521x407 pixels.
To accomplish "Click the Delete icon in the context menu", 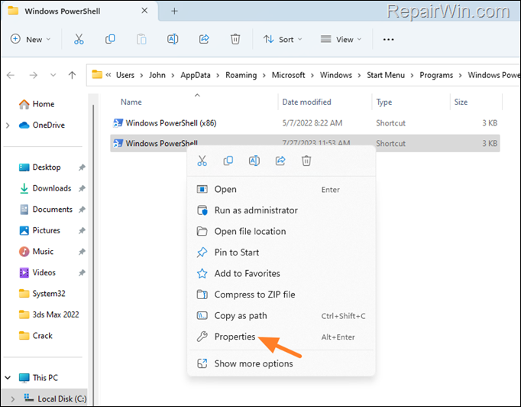I will click(x=306, y=161).
